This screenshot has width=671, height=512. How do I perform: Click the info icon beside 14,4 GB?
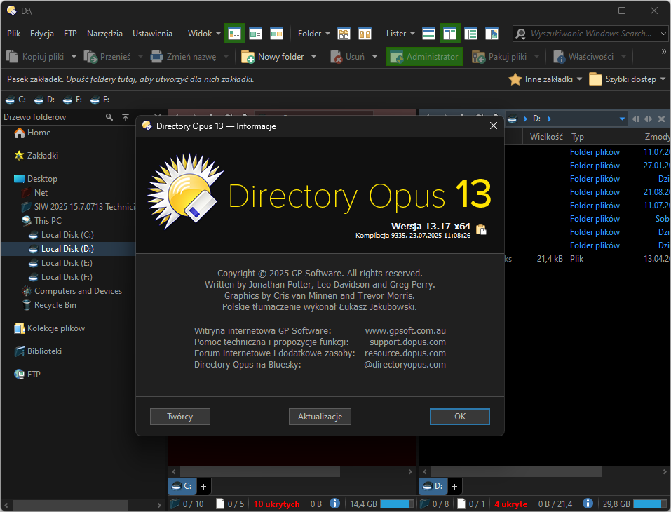[x=334, y=504]
